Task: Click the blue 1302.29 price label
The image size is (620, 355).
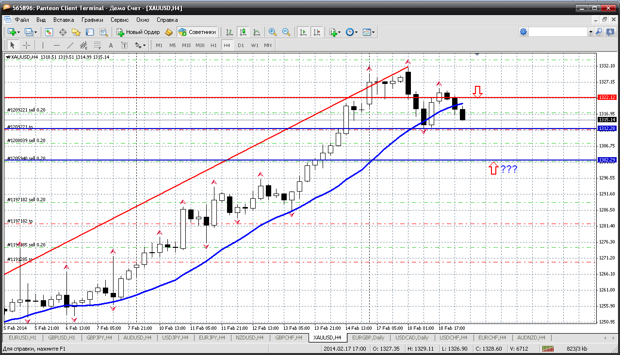Action: click(x=607, y=160)
